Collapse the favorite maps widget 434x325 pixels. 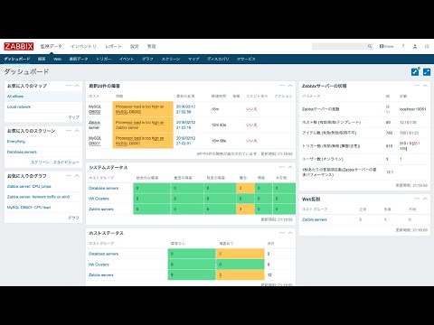pyautogui.click(x=77, y=86)
